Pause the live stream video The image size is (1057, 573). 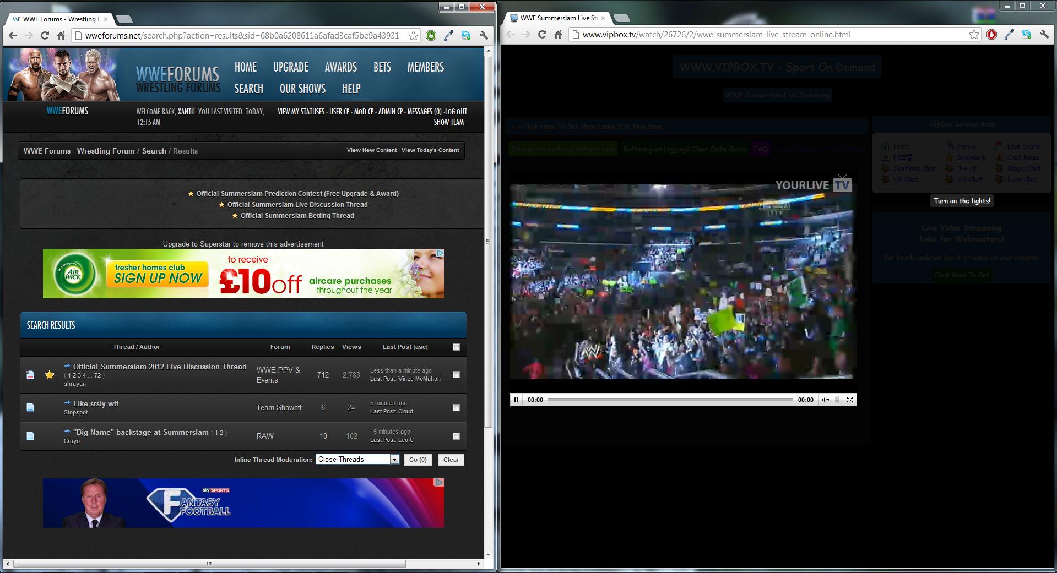(x=516, y=400)
